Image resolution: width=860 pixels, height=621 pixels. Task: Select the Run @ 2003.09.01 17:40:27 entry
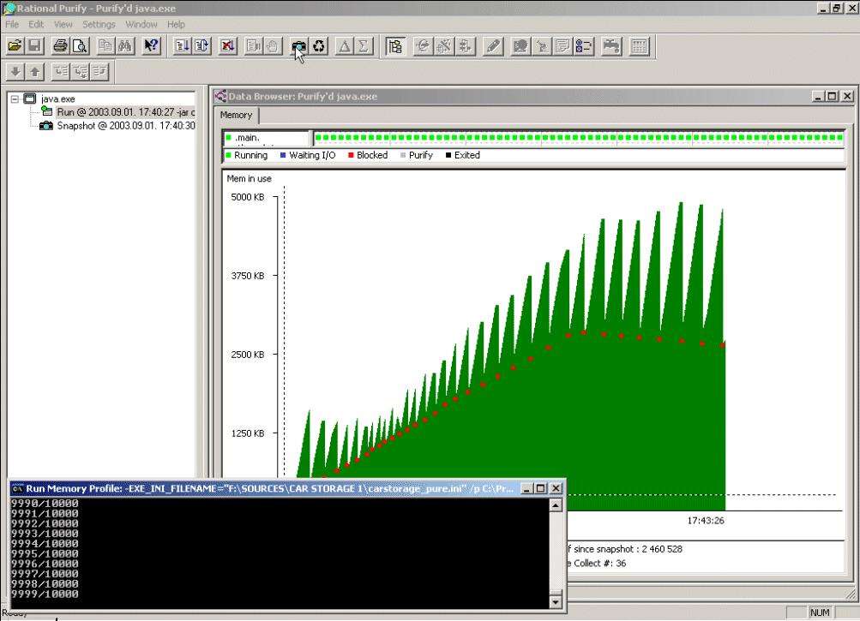[x=125, y=112]
